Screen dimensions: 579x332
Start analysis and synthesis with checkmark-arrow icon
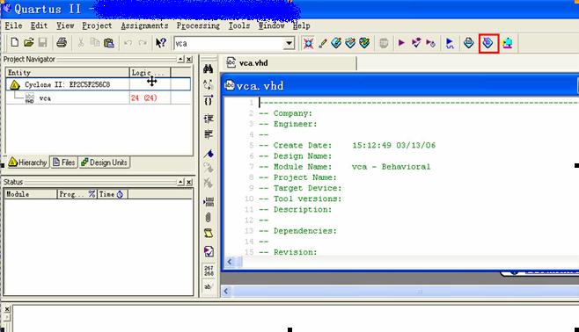point(416,43)
